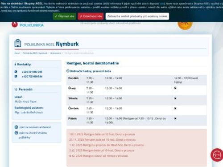223x167 pixels.
Task: Click the Čtvrtek row label
Action: pyautogui.click(x=74, y=108)
